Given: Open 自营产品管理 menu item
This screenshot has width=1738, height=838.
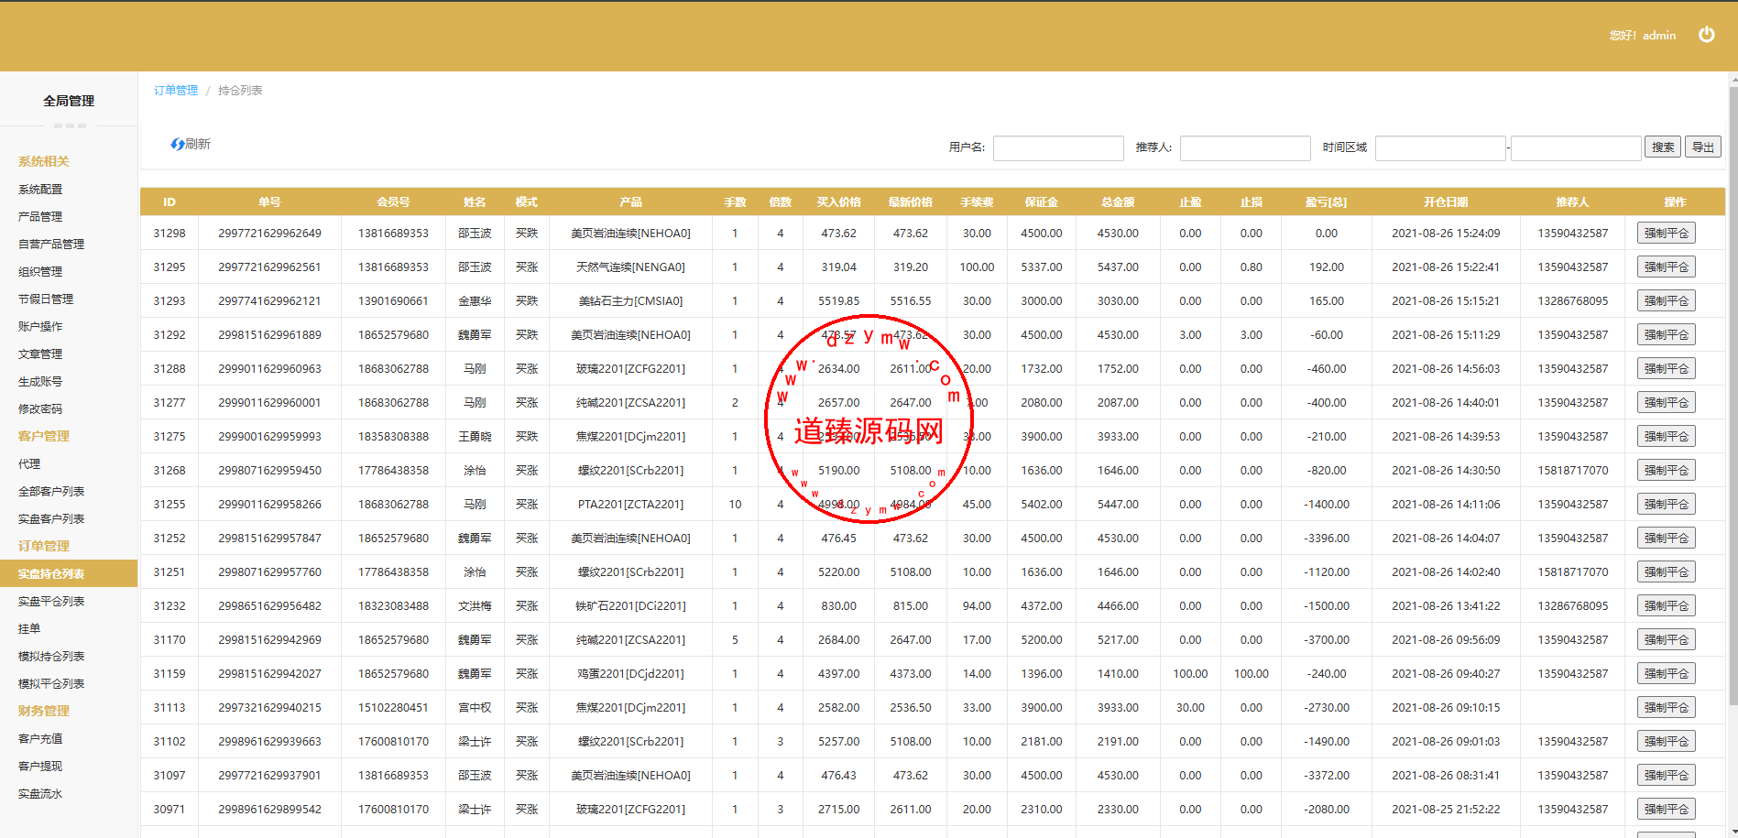Looking at the screenshot, I should [51, 245].
